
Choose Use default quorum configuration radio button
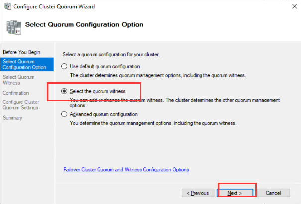click(64, 66)
